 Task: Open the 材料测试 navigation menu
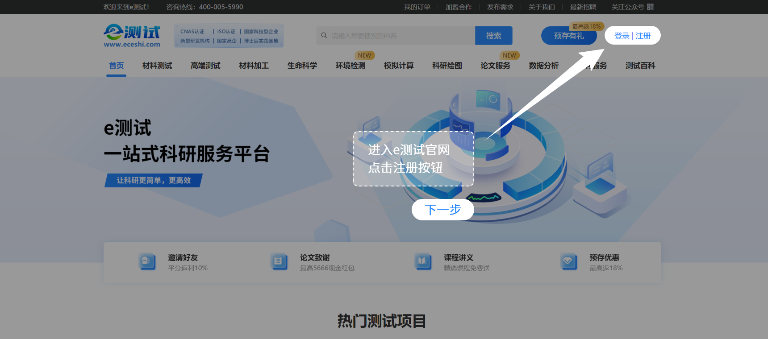point(157,66)
